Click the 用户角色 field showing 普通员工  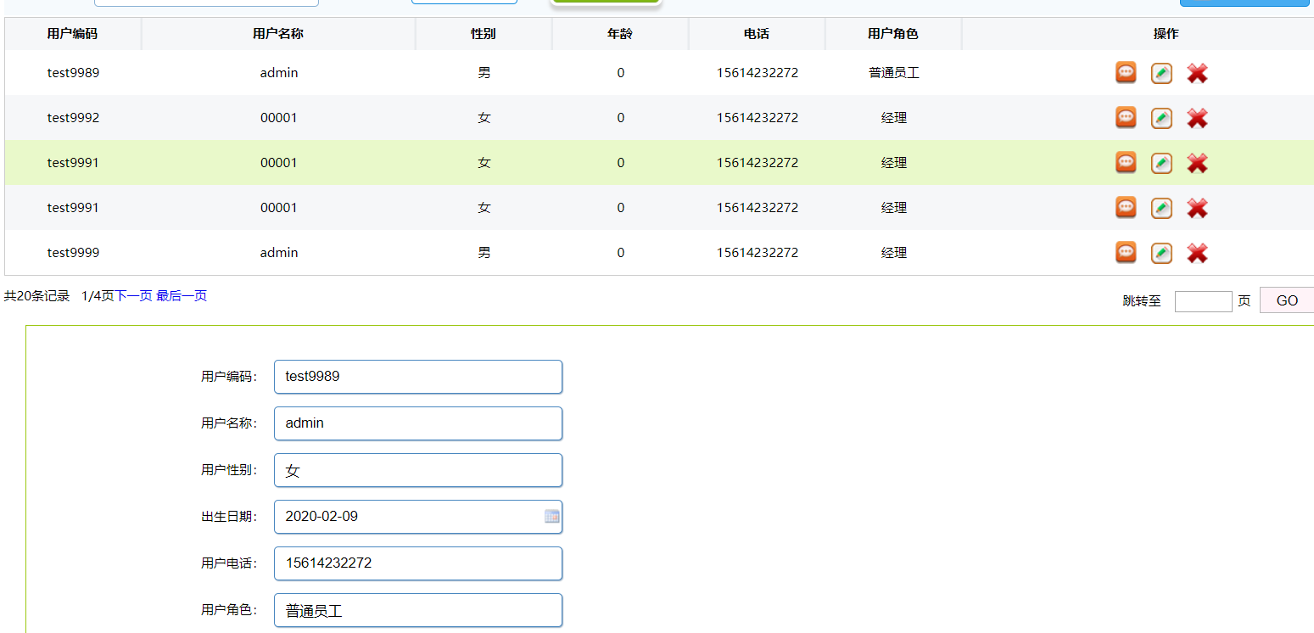point(418,610)
